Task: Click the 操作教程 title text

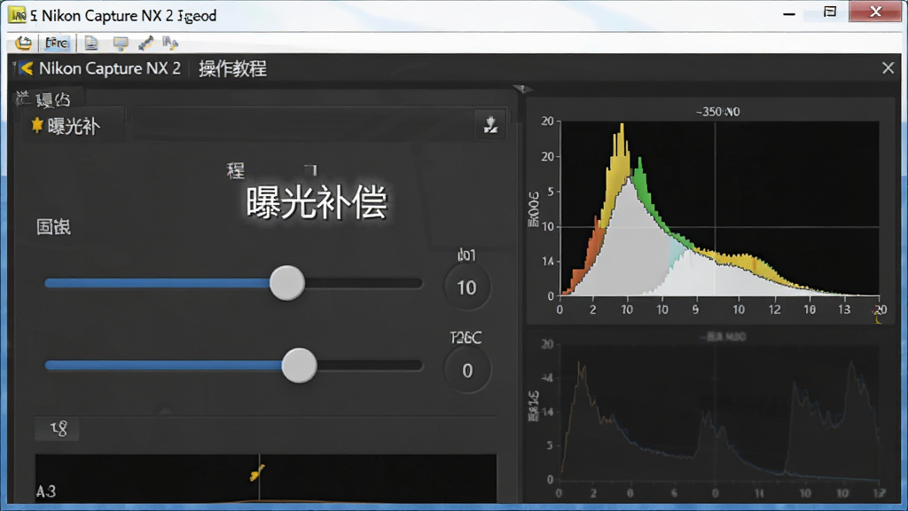Action: click(233, 69)
